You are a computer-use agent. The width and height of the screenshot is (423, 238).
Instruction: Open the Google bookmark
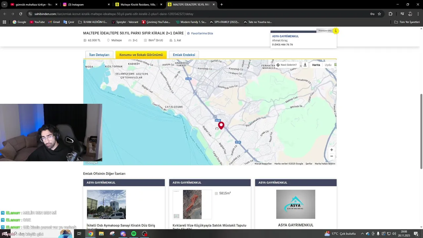pos(19,22)
